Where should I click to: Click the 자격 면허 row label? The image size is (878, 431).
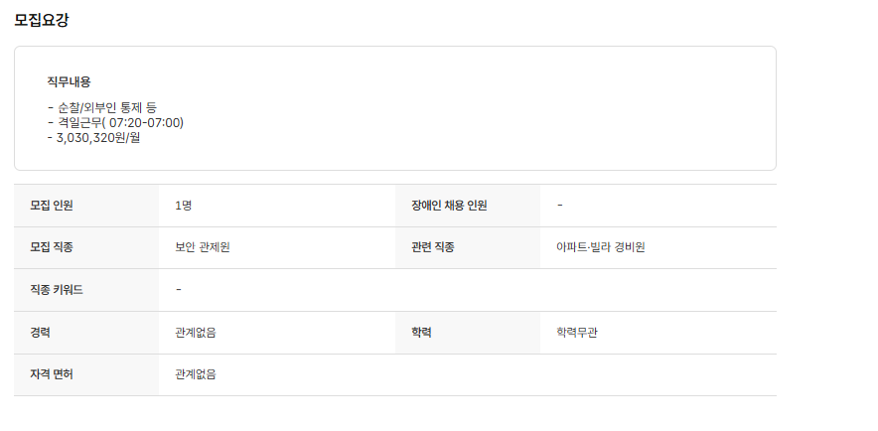click(x=52, y=374)
